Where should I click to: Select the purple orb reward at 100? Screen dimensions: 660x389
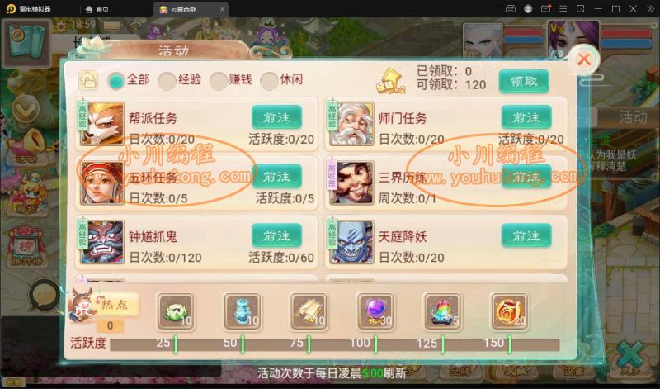pyautogui.click(x=376, y=312)
